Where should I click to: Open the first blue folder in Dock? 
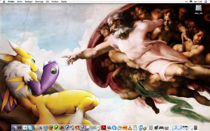point(174,128)
